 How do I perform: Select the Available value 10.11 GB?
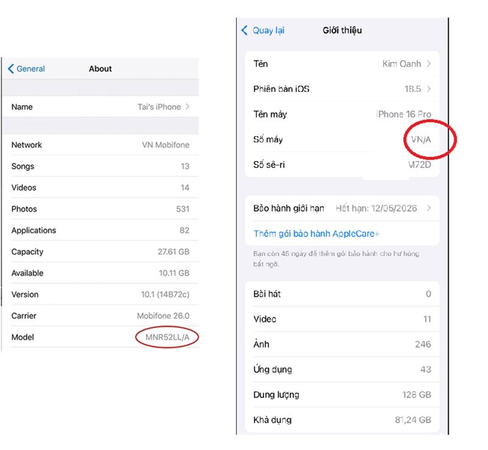[x=174, y=273]
